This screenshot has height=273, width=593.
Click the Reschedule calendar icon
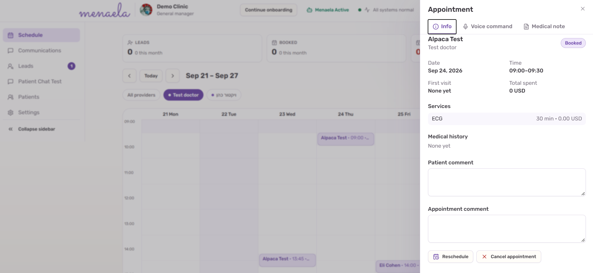[436, 257]
